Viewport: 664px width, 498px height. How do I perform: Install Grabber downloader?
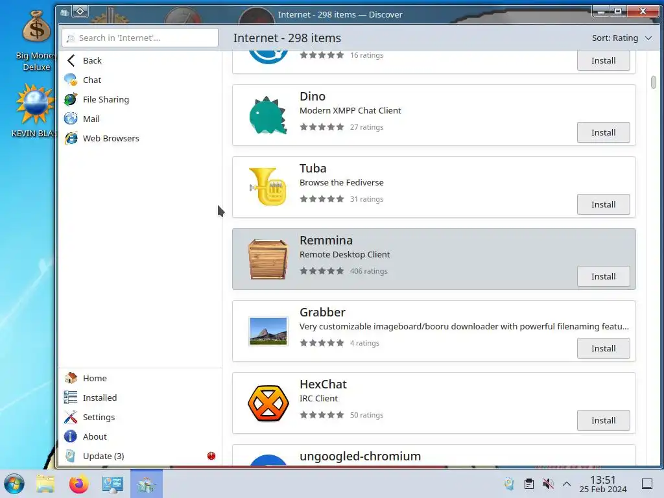(x=603, y=348)
